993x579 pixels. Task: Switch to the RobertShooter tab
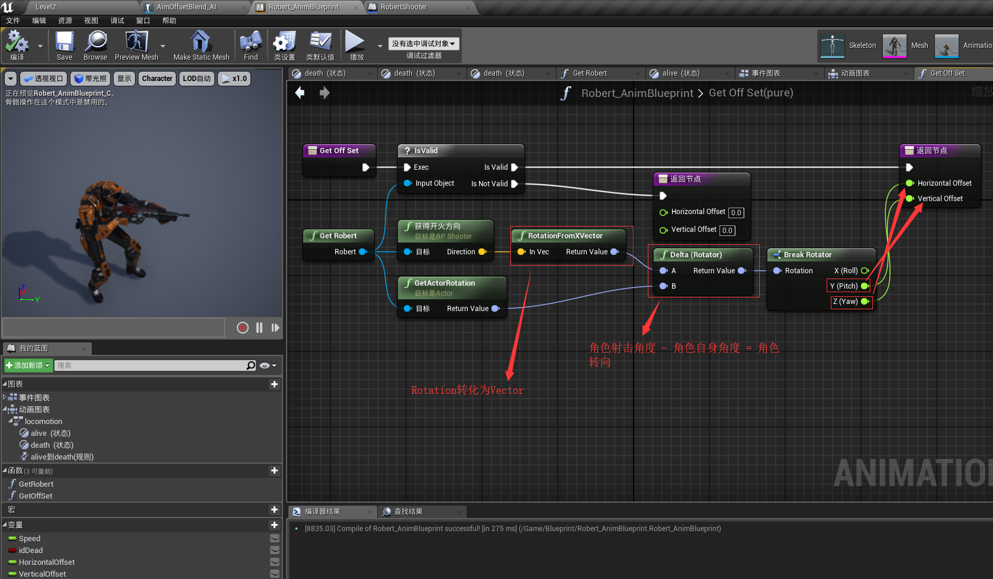click(x=404, y=7)
